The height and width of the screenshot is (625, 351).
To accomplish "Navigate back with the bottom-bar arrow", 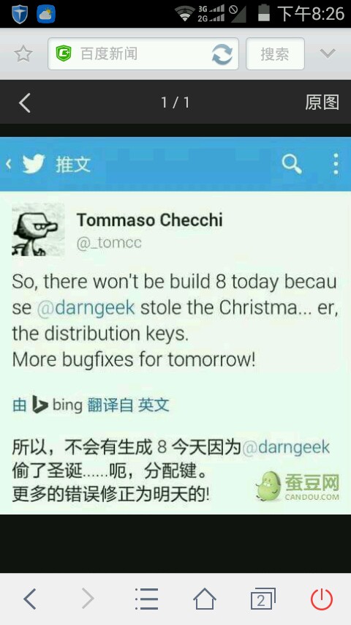I will 30,599.
